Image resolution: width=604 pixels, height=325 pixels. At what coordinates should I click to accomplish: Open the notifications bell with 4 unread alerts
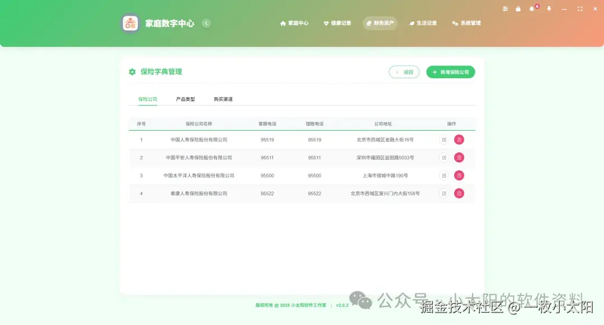(531, 9)
